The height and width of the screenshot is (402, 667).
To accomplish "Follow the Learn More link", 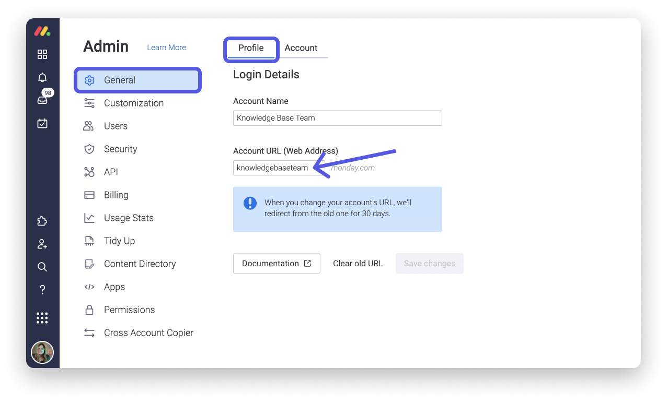I will (166, 48).
